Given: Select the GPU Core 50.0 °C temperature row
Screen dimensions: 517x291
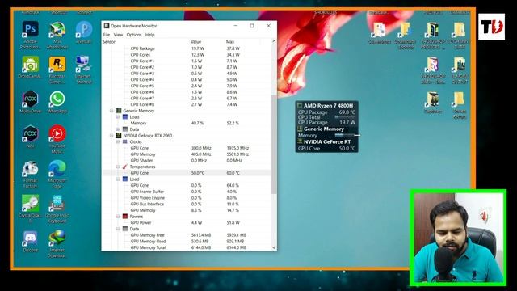Looking at the screenshot, I should [187, 173].
